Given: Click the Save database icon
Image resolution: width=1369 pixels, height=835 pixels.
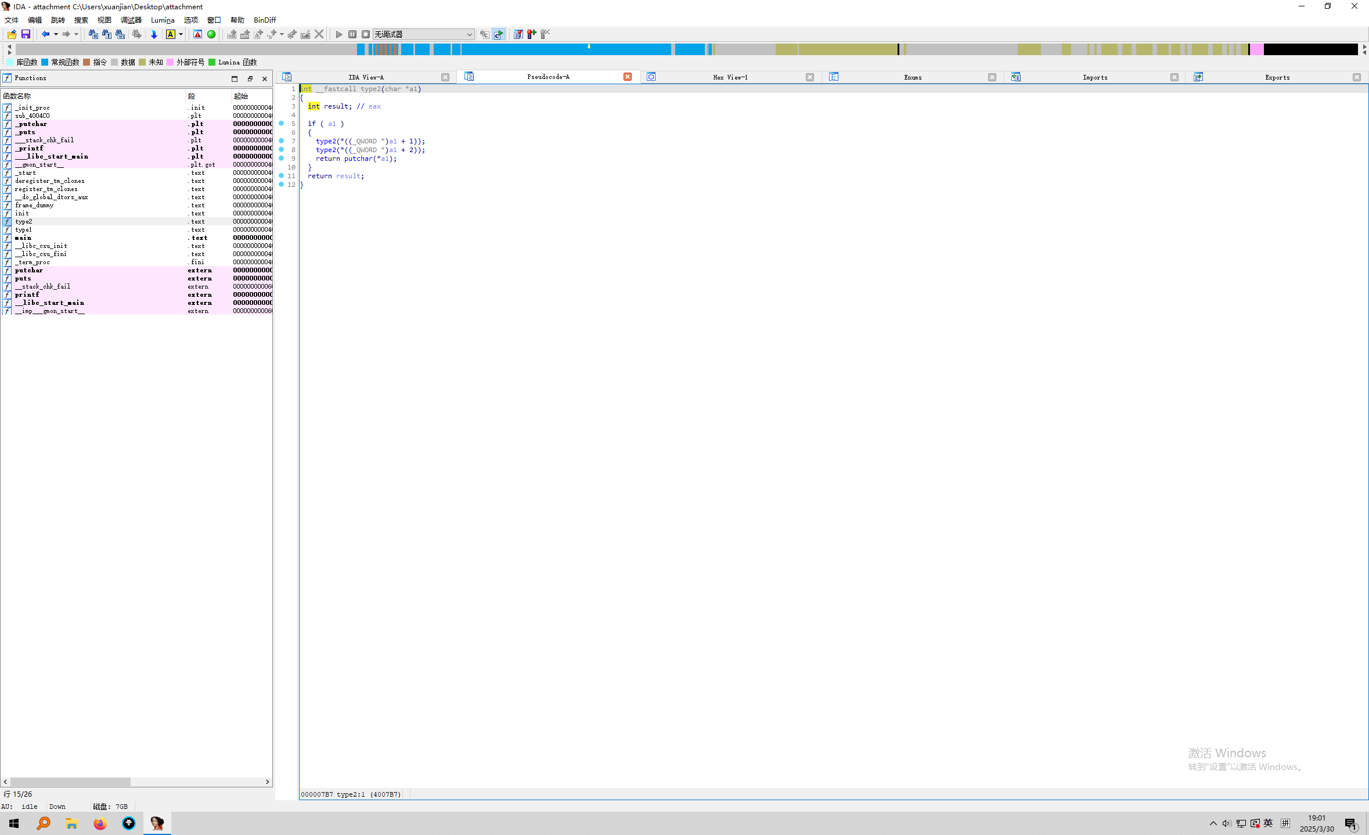Looking at the screenshot, I should [26, 34].
